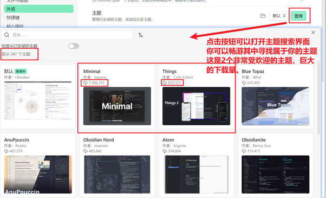Click Things theme download cloud icon
The height and width of the screenshot is (198, 326).
tap(165, 83)
